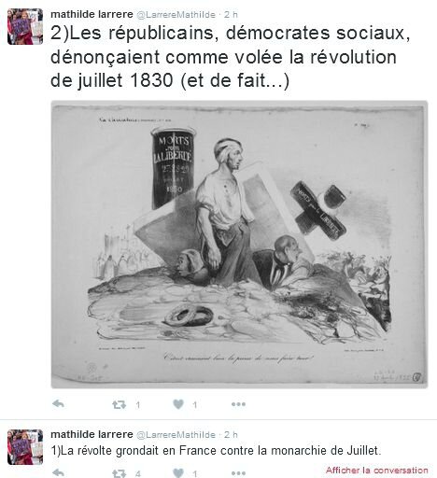This screenshot has height=478, width=437.
Task: Open more options on lithograph tweet
Action: coord(238,404)
